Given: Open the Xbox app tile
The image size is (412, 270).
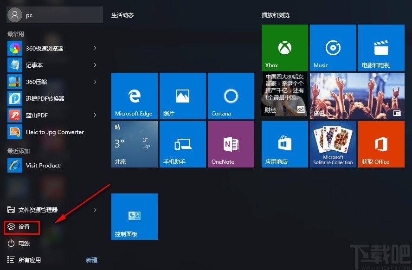Looking at the screenshot, I should click(x=284, y=47).
